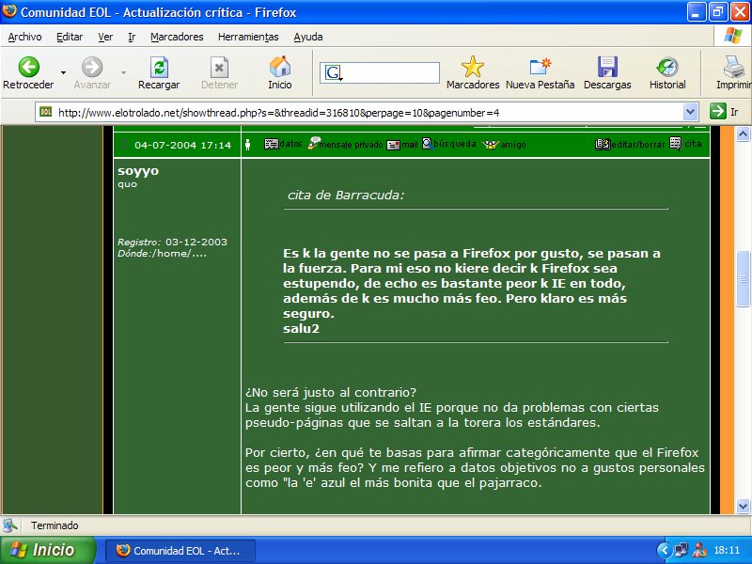Screen dimensions: 752x564
Task: Click the 18:11 taskbar clock
Action: (727, 550)
